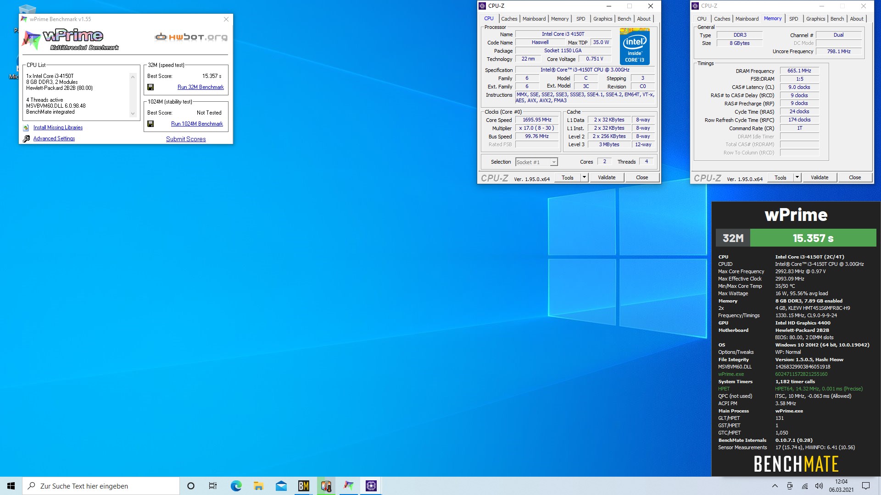The height and width of the screenshot is (495, 881).
Task: Click the taskbar clock showing 12:04
Action: point(841,486)
